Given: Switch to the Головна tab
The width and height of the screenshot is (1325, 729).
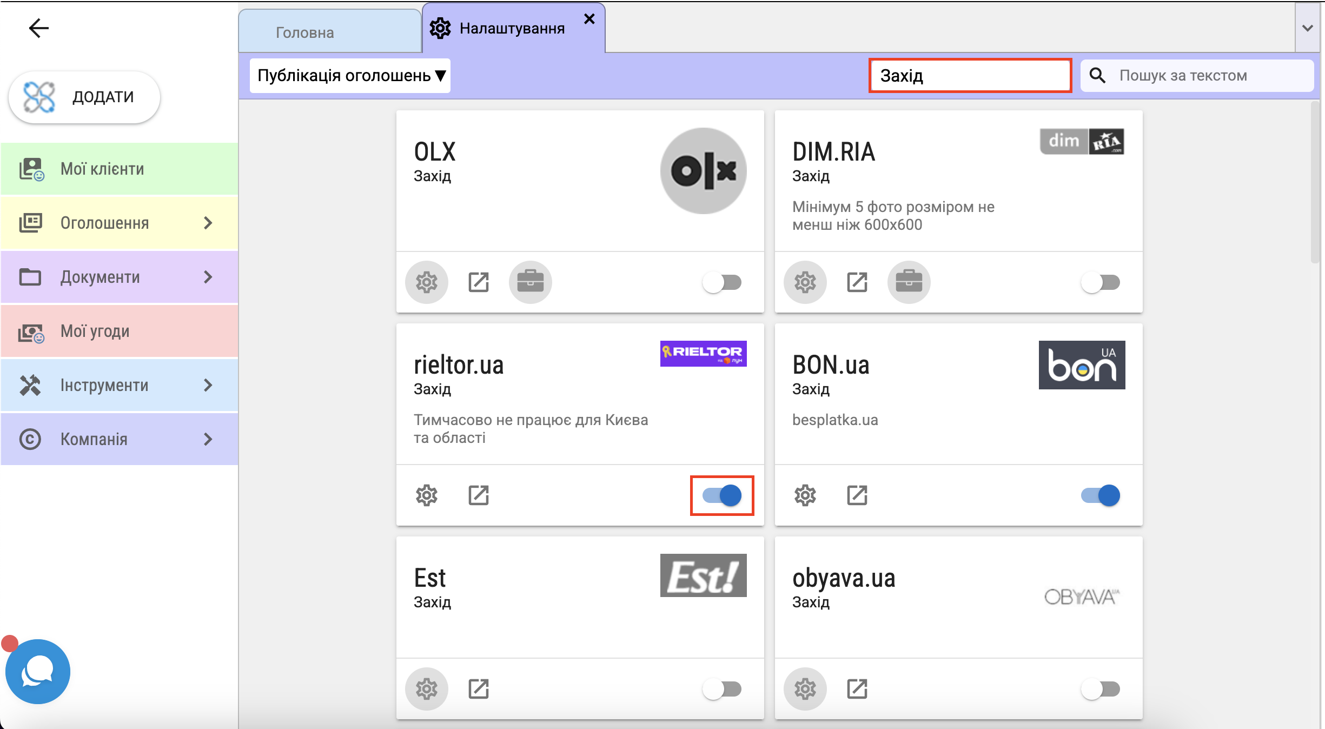Looking at the screenshot, I should (330, 31).
